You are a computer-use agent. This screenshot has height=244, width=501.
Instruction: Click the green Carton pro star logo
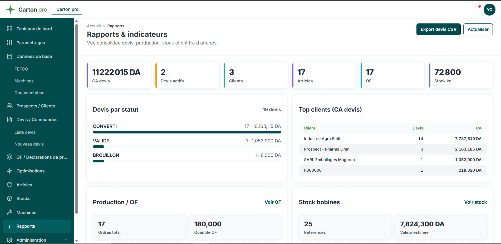[11, 9]
